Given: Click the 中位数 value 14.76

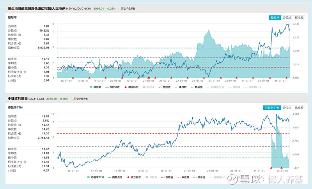Looking at the screenshot, I should (46, 129).
